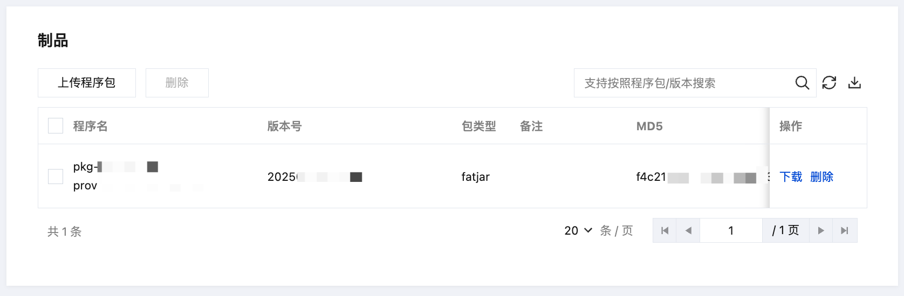Go to previous page arrow
The image size is (904, 296).
[x=688, y=230]
